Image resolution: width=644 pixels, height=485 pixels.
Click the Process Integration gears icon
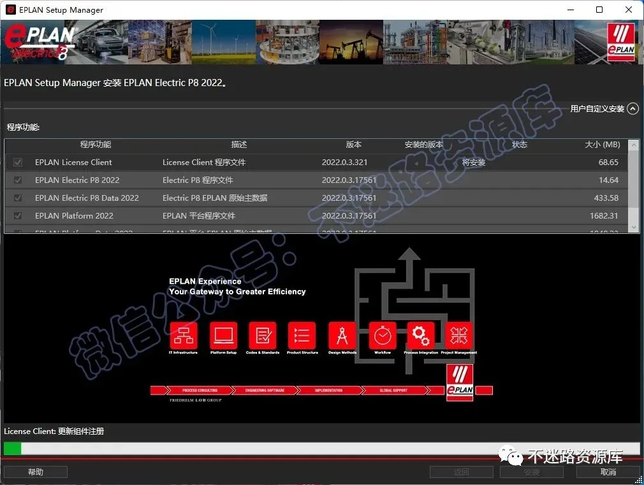coord(421,335)
